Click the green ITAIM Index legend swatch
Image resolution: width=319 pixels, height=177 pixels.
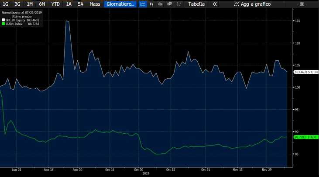3,24
